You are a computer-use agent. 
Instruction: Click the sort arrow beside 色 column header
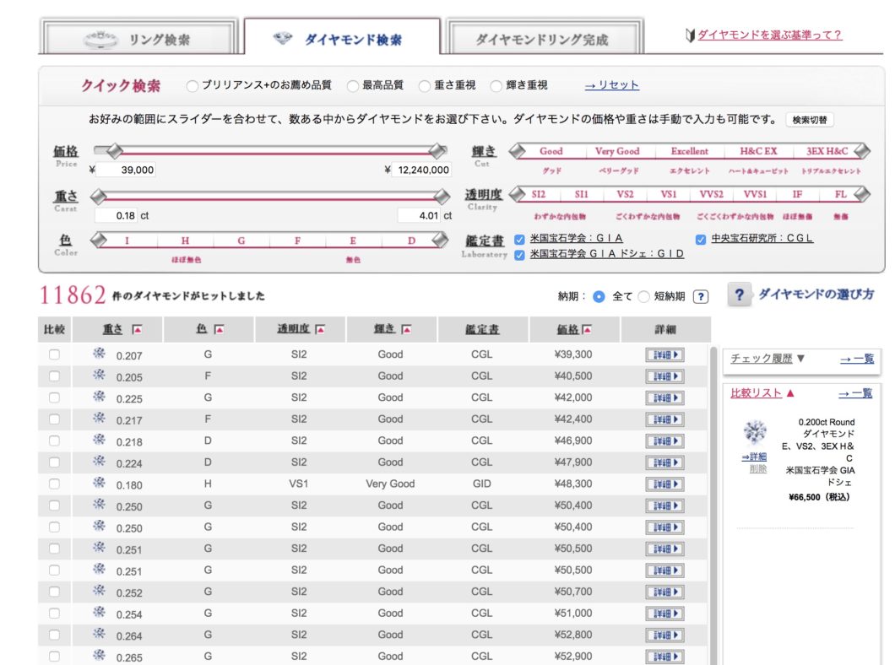(x=219, y=329)
